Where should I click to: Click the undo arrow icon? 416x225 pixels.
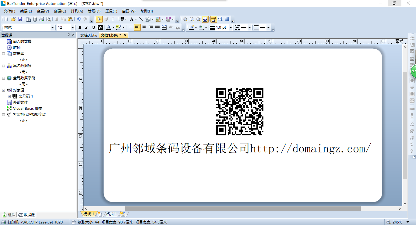point(79,19)
